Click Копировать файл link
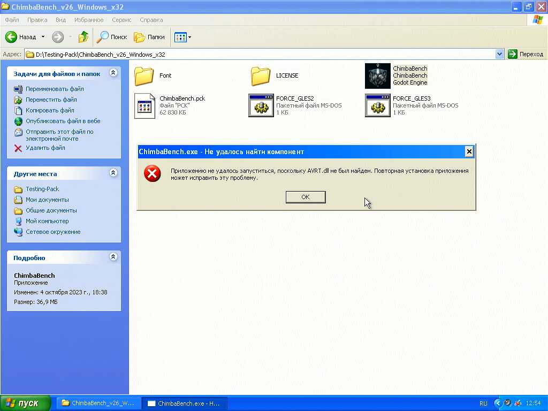 tap(50, 110)
